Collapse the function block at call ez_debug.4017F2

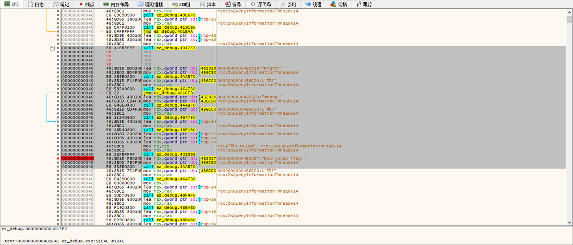coord(52,47)
